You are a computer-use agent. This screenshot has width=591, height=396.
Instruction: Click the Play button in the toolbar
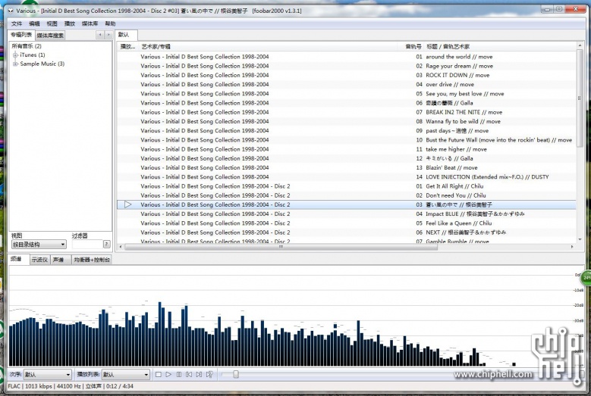click(168, 375)
